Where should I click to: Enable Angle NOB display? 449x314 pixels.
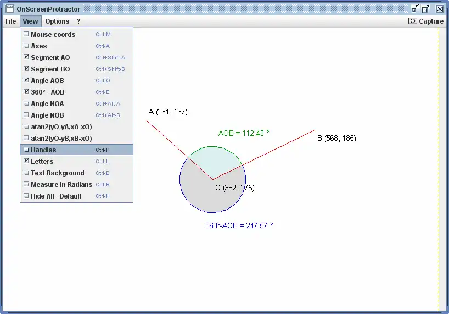tap(26, 115)
